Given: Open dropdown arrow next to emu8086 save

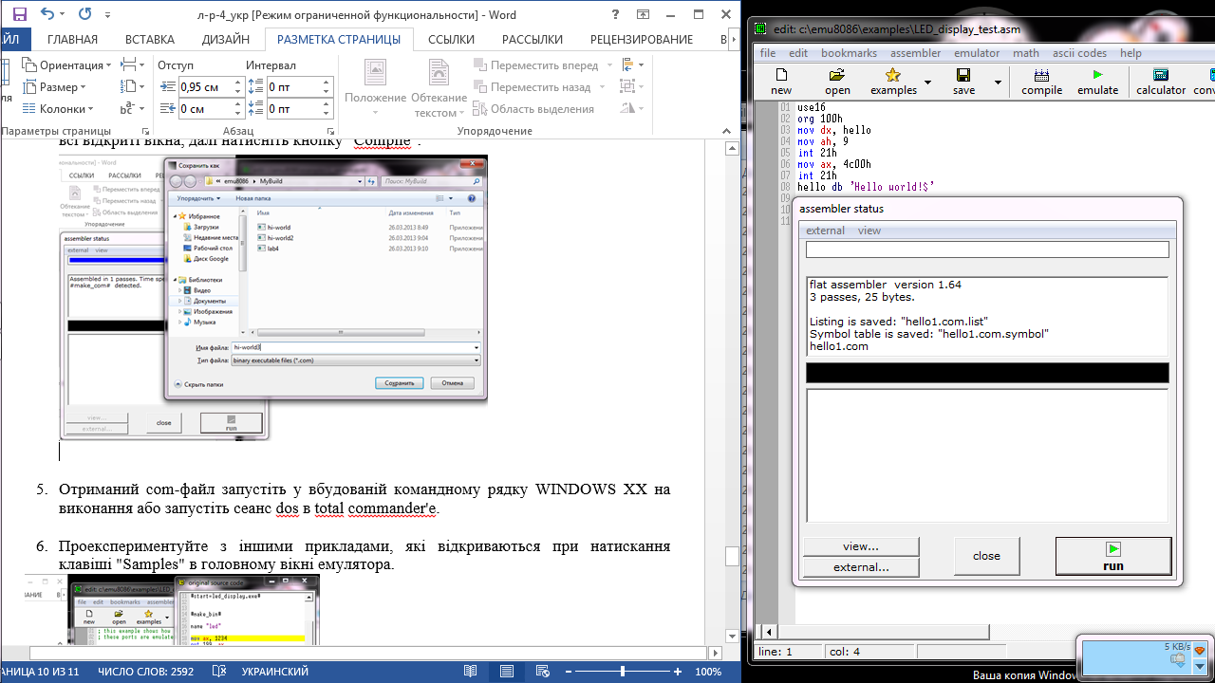Looking at the screenshot, I should (x=998, y=83).
